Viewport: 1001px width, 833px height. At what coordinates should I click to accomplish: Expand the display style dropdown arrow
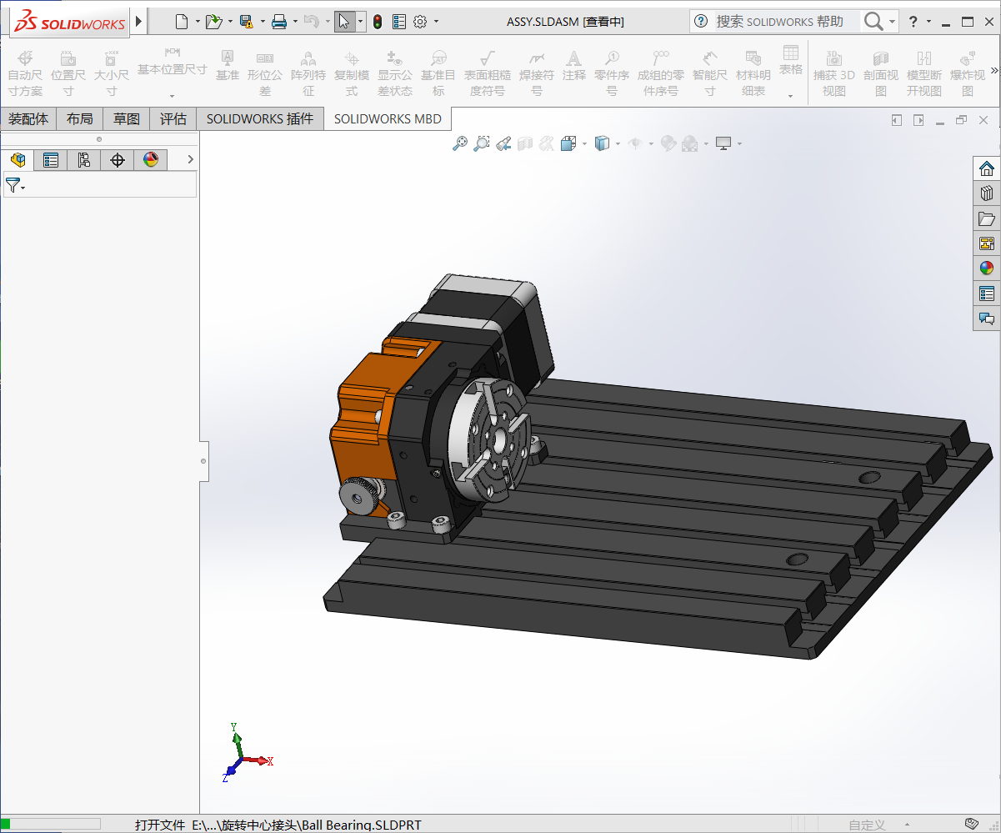click(618, 144)
